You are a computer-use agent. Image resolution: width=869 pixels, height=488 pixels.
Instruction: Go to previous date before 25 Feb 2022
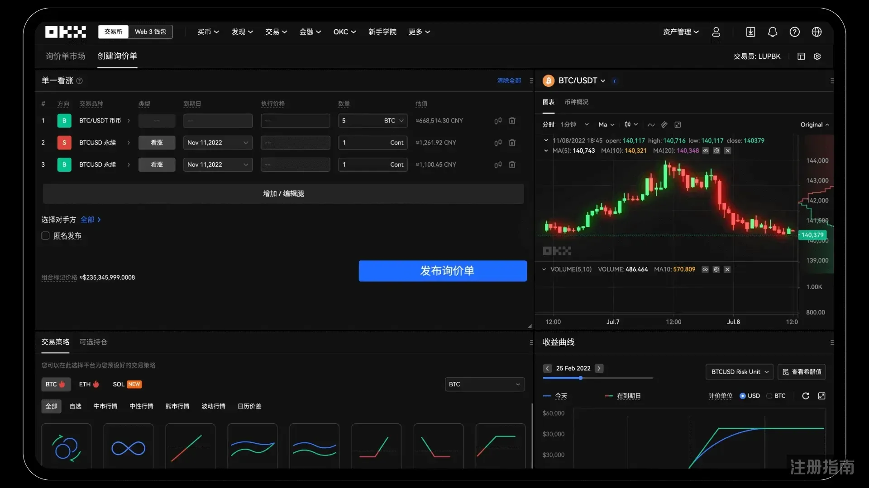[548, 368]
